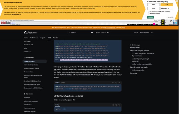Report issue icon on npm install block
179x114 pixels.
[x=113, y=82]
